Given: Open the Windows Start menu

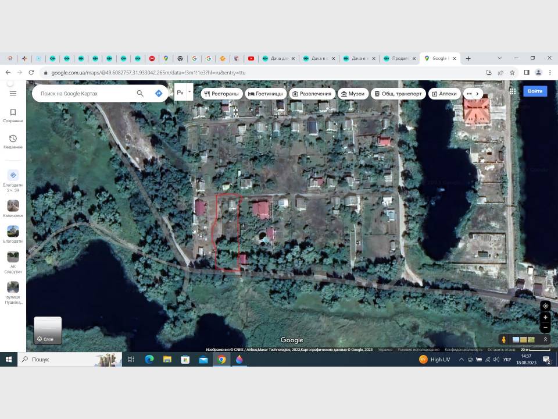Looking at the screenshot, I should click(x=9, y=360).
